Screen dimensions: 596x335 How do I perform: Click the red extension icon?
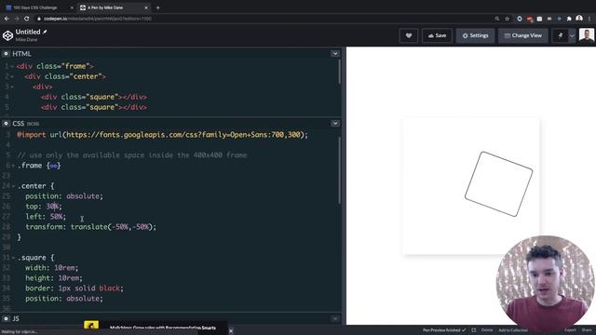click(x=530, y=19)
